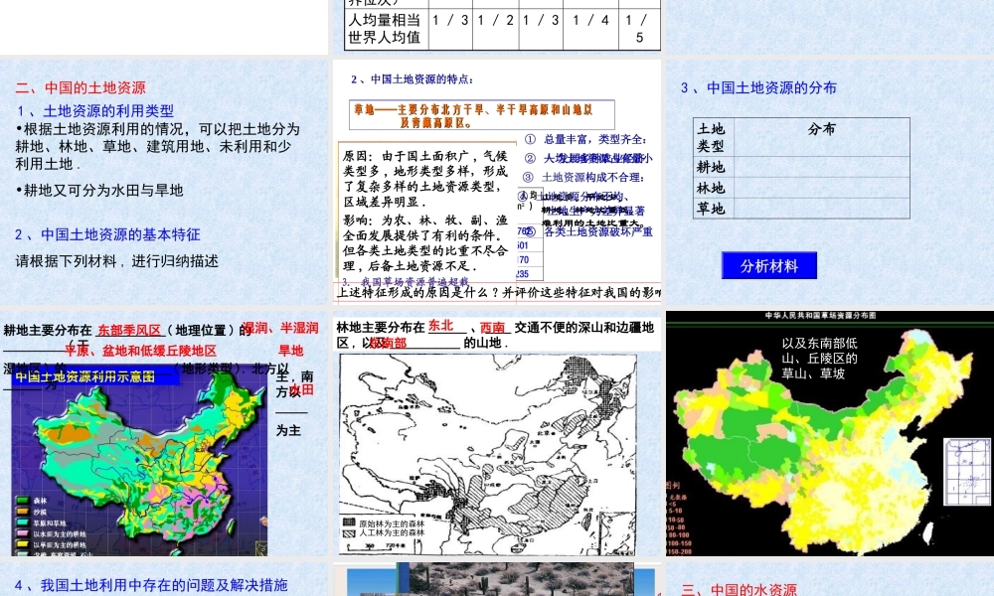The width and height of the screenshot is (994, 596).
Task: Click the South China Sea inset map
Action: point(967,472)
